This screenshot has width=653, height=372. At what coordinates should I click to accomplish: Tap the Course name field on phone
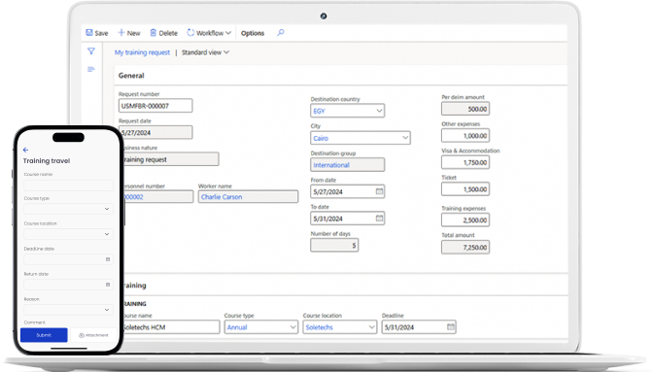[x=68, y=186]
